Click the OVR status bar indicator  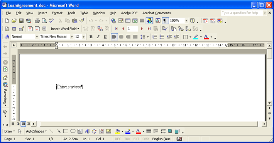pos(145,139)
